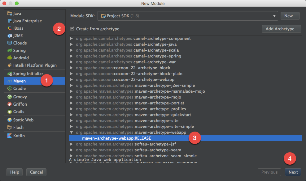
Task: Toggle the Create from archetype checkbox
Action: coord(72,29)
